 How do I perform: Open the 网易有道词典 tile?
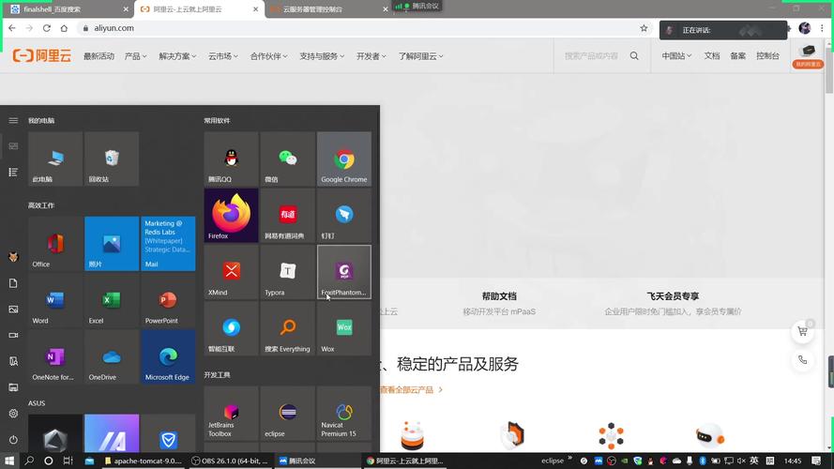click(x=288, y=216)
